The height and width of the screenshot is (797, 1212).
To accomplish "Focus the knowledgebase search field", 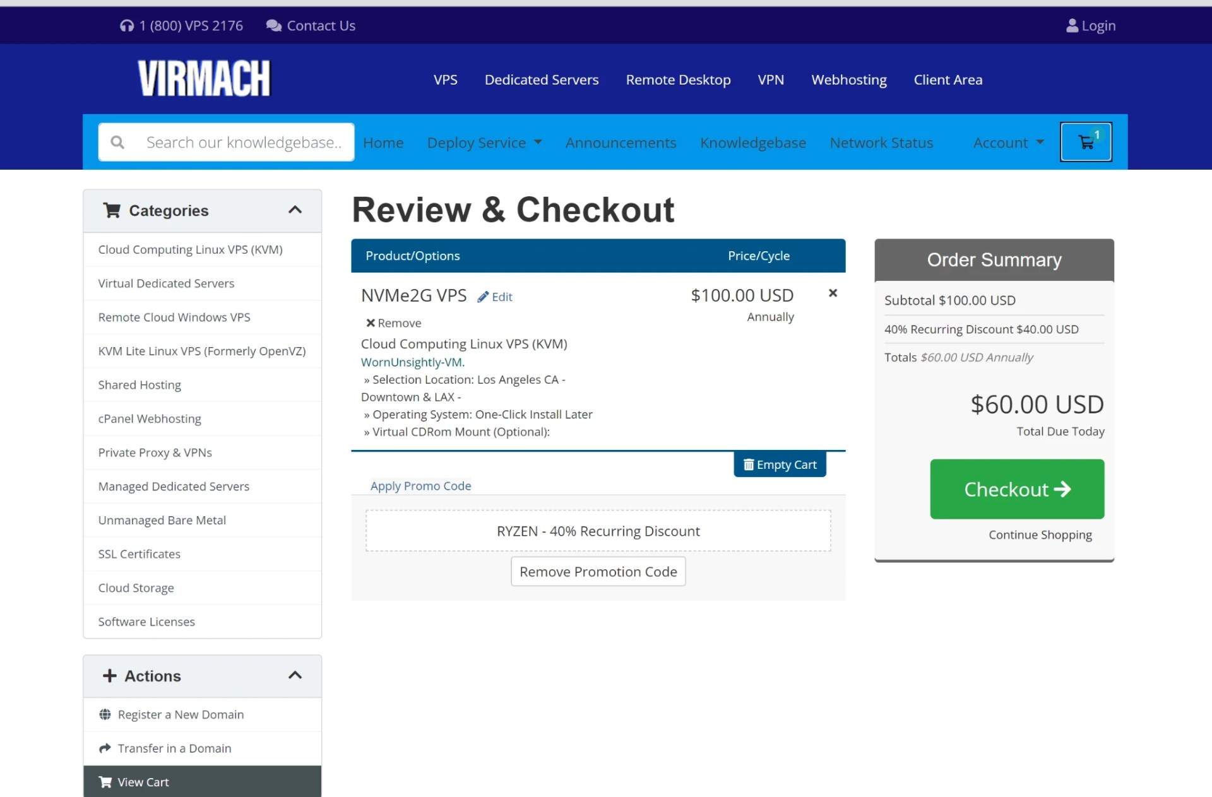I will point(243,142).
